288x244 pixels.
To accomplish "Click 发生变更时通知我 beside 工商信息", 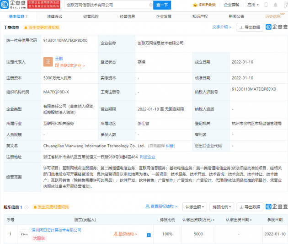I will coord(42,27).
